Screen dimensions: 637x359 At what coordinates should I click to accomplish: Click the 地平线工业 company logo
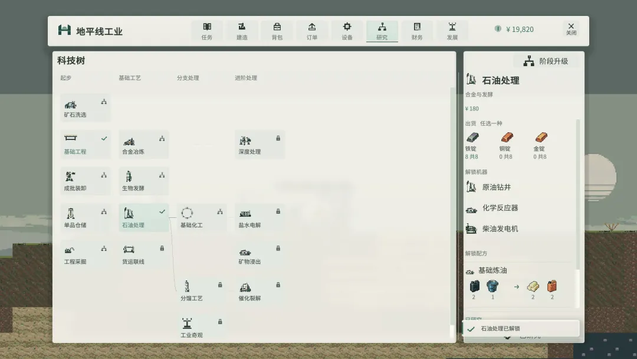(x=64, y=30)
